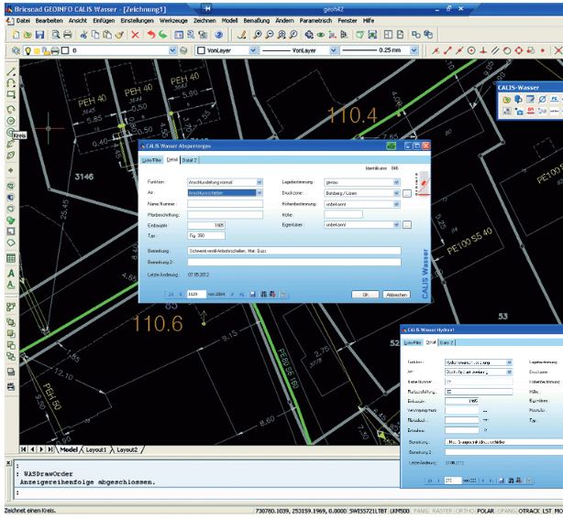
Task: Select the Table tool in the left toolbar
Action: pos(11,258)
